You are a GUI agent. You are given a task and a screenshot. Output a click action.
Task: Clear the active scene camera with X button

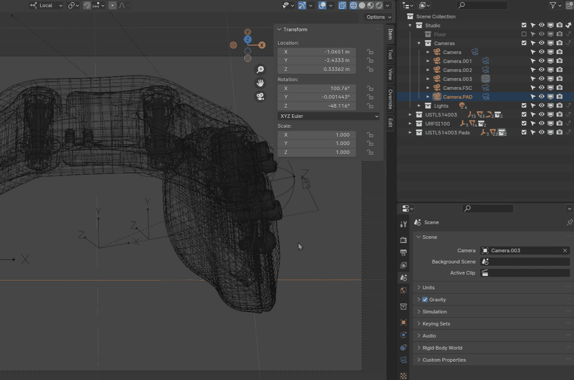tap(565, 250)
